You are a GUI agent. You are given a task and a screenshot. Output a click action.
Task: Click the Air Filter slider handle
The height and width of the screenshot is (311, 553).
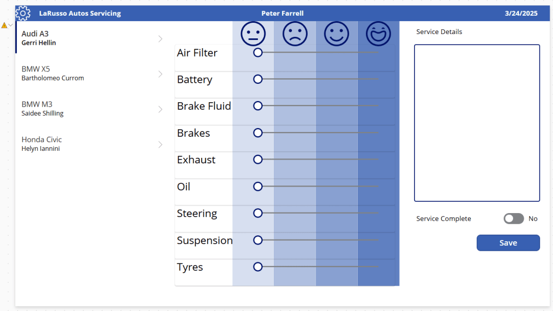coord(258,52)
